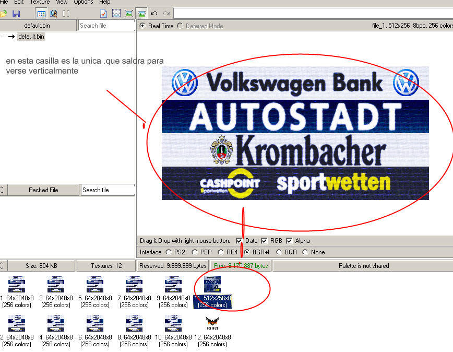This screenshot has width=453, height=352.
Task: Select PSP interlace option
Action: pyautogui.click(x=195, y=252)
